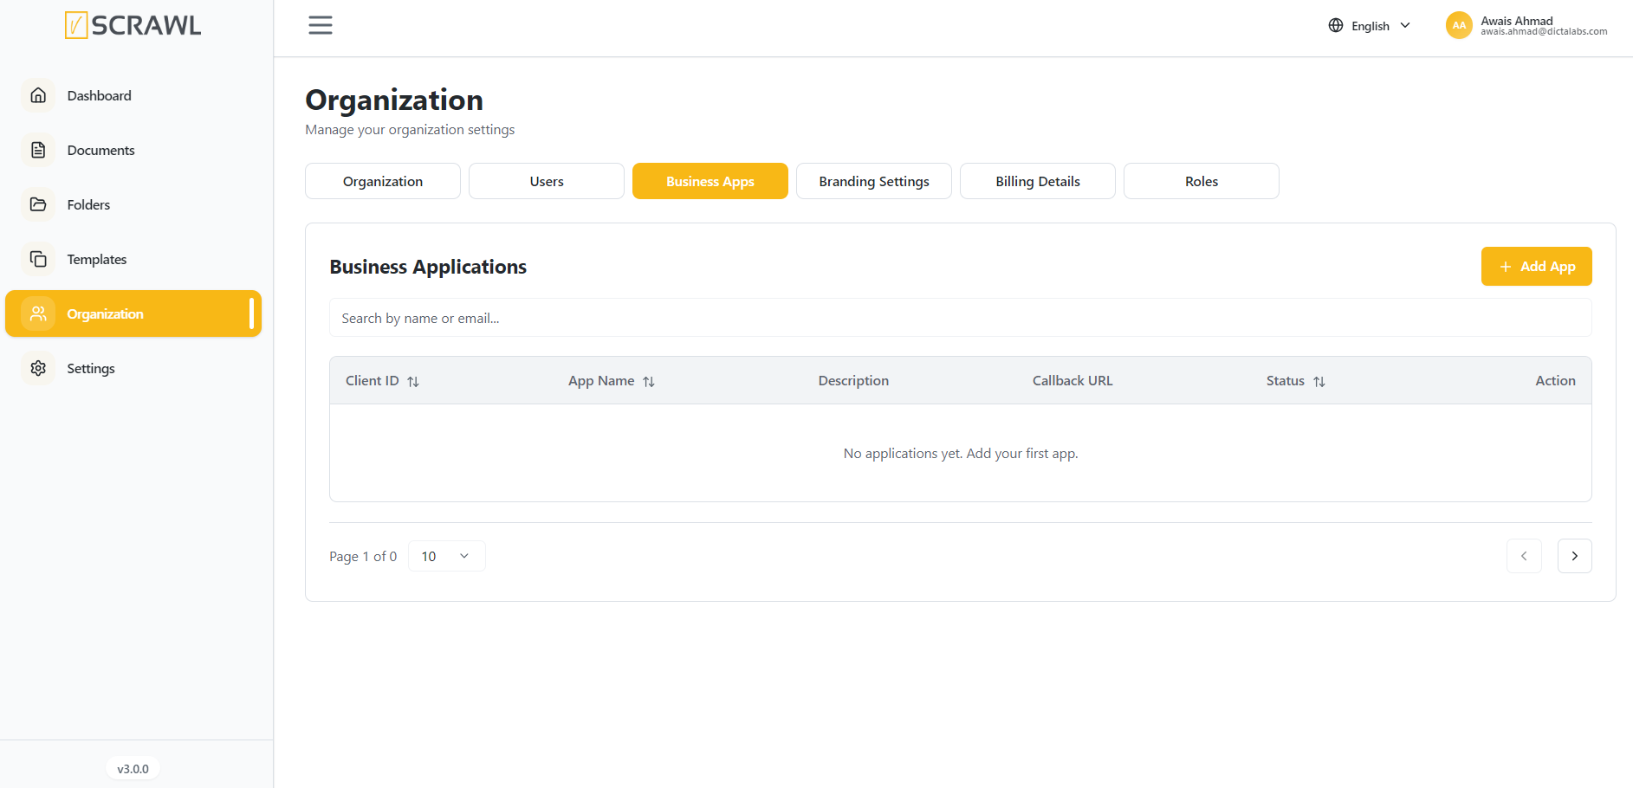This screenshot has height=788, width=1633.
Task: Click the Dashboard home icon
Action: [38, 95]
